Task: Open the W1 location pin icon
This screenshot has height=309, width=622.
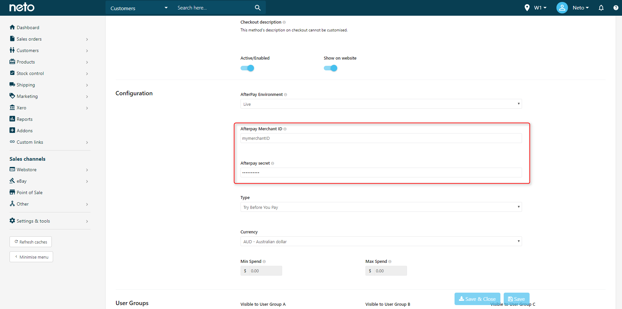Action: 527,8
